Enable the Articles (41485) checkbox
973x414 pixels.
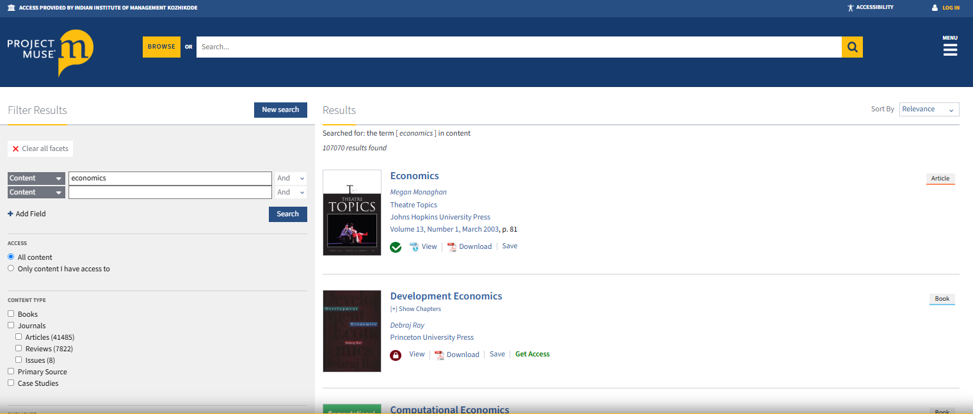click(x=19, y=337)
